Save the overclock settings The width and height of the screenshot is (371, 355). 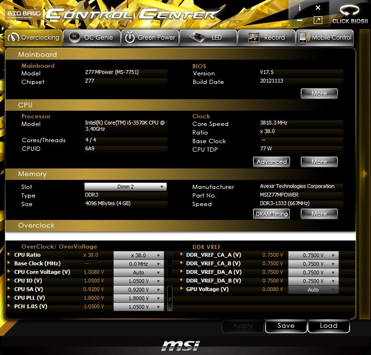point(286,326)
